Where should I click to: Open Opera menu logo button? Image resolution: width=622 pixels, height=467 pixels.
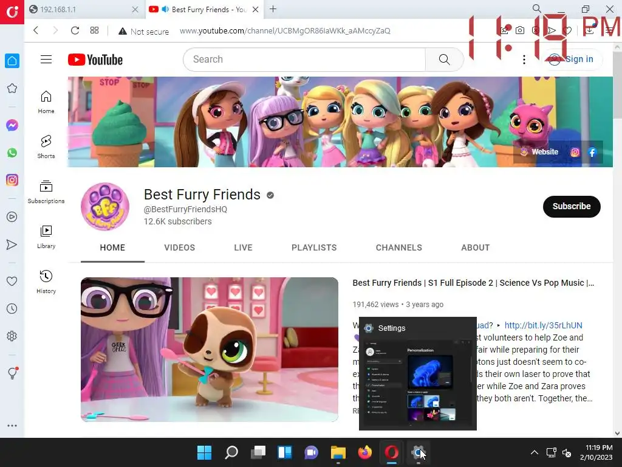(12, 12)
